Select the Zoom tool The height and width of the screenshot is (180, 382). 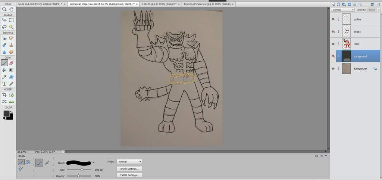pos(4,9)
